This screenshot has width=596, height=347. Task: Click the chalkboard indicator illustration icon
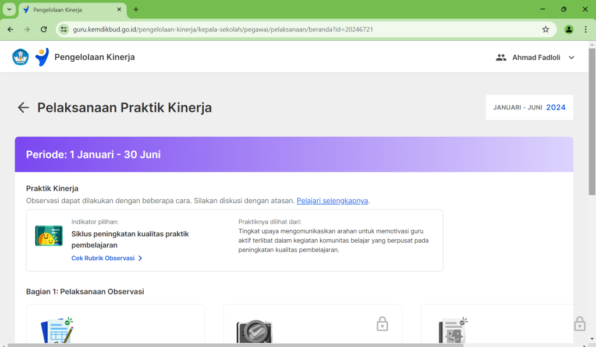pyautogui.click(x=49, y=236)
